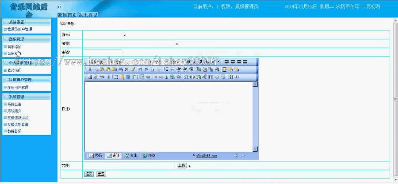398x184 pixels.
Task: Insert special character Omega icon
Action: tap(186, 77)
